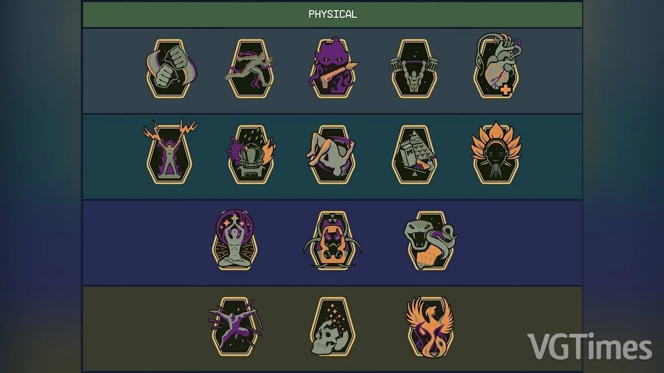664x373 pixels.
Task: Click the VGTimes watermark logo
Action: pos(590,347)
